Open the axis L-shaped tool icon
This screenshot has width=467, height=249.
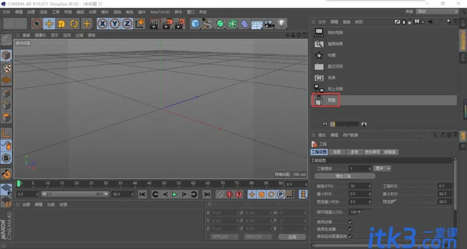pyautogui.click(x=6, y=134)
